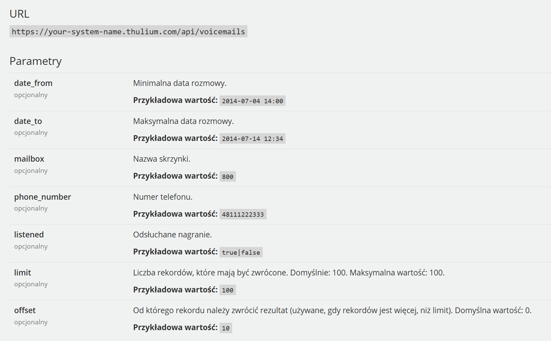
Task: Click the listened parameter name
Action: click(x=29, y=235)
